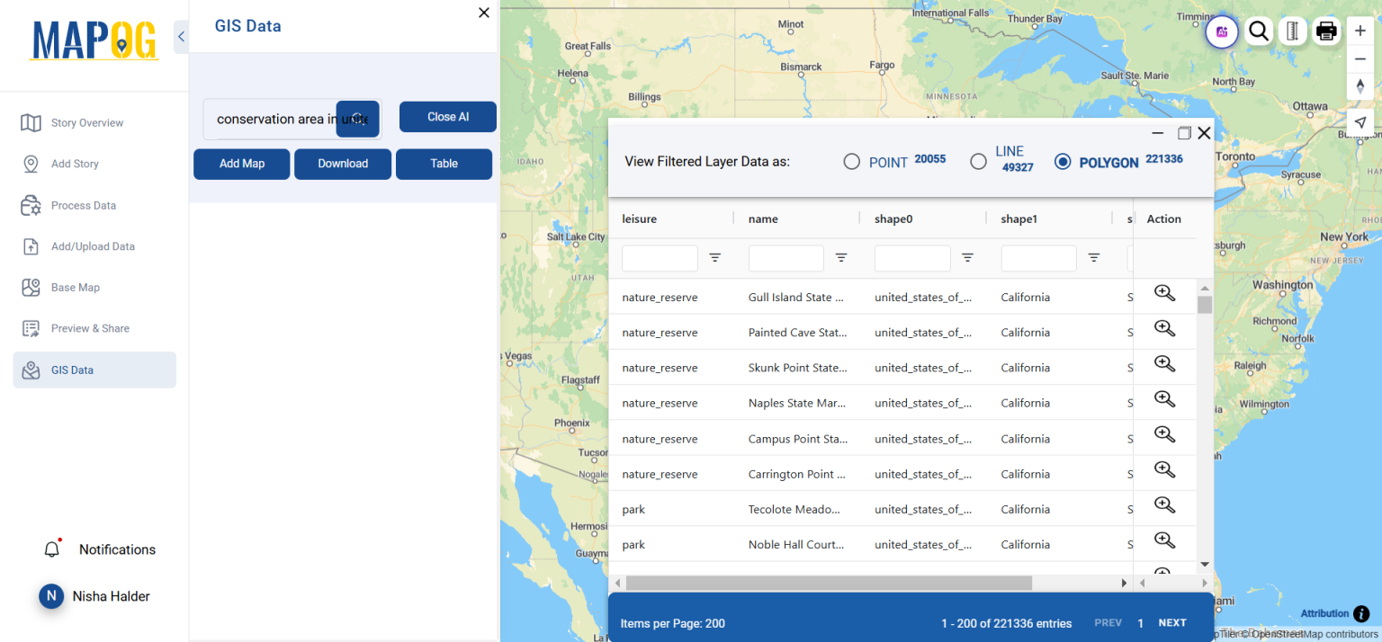The image size is (1382, 642).
Task: Open the Print tool
Action: tap(1326, 31)
